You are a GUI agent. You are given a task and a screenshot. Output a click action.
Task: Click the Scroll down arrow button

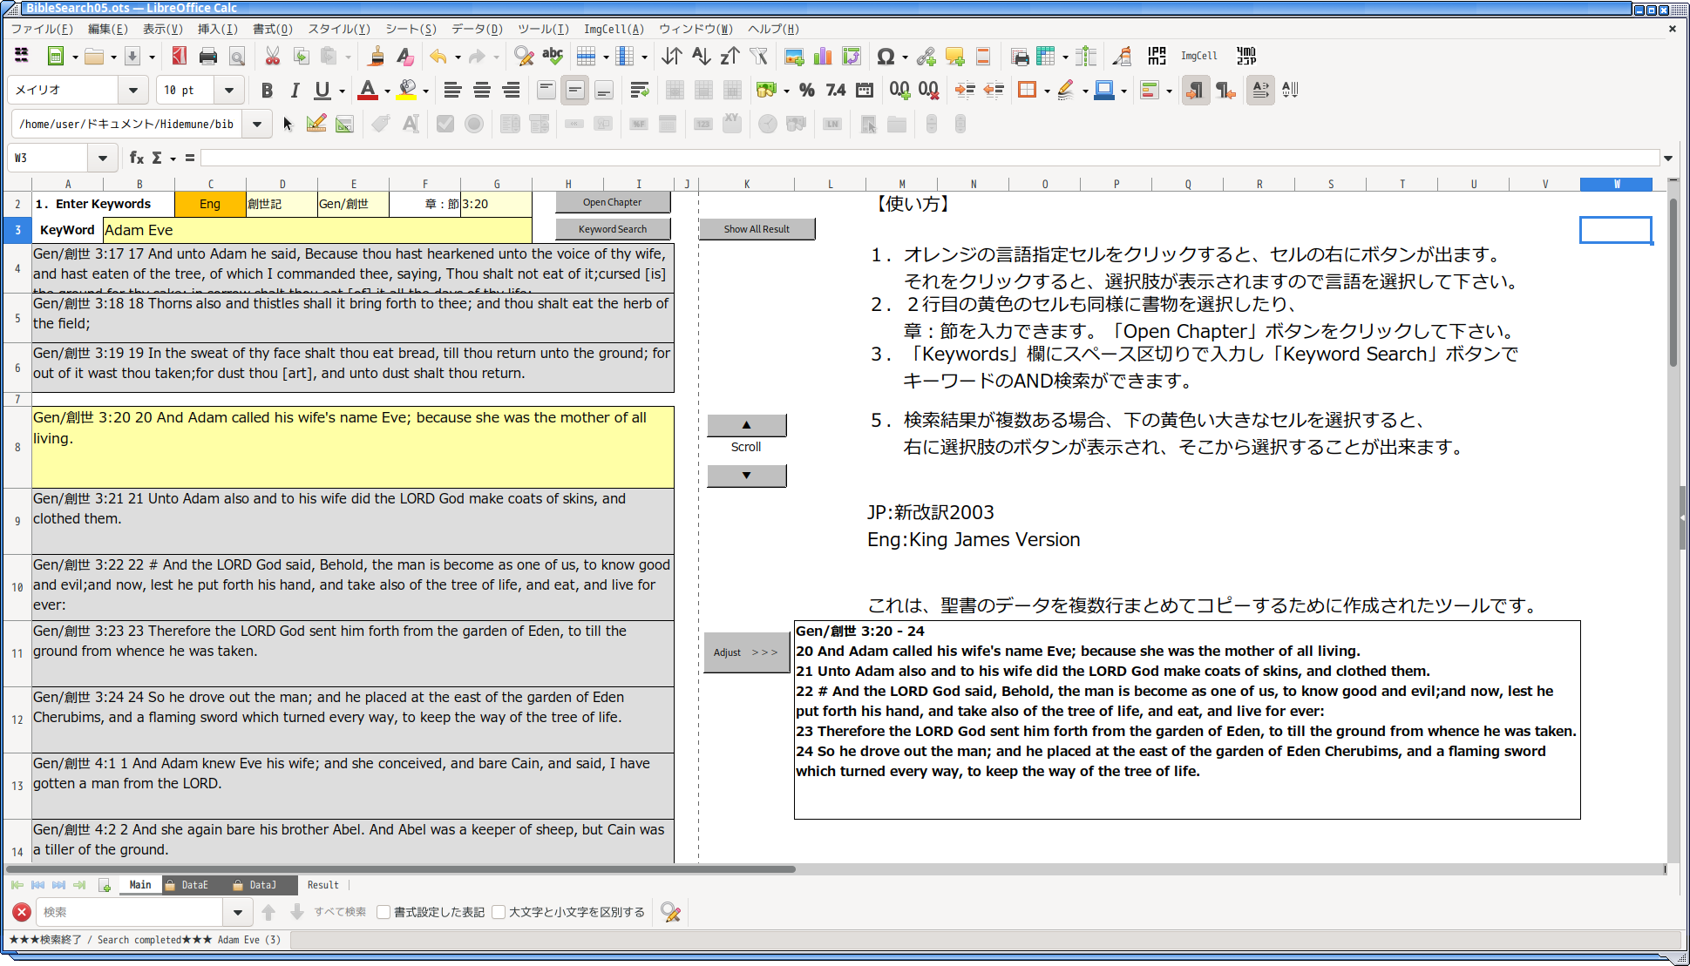746,476
